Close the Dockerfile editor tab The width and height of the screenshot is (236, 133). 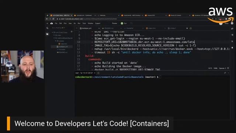point(143,28)
